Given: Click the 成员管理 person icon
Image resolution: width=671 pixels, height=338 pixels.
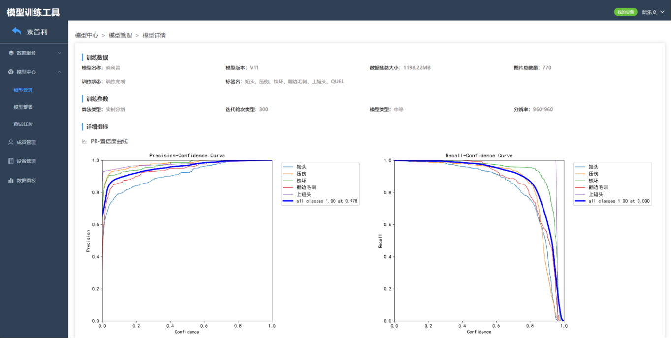Looking at the screenshot, I should (x=11, y=142).
